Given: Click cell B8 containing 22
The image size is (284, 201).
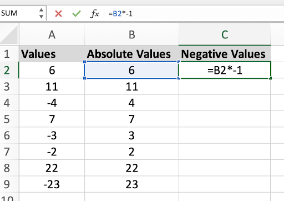Looking at the screenshot, I should pyautogui.click(x=131, y=168).
